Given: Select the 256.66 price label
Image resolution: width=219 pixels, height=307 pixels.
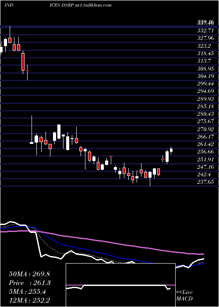Looking at the screenshot, I should coord(206,152).
